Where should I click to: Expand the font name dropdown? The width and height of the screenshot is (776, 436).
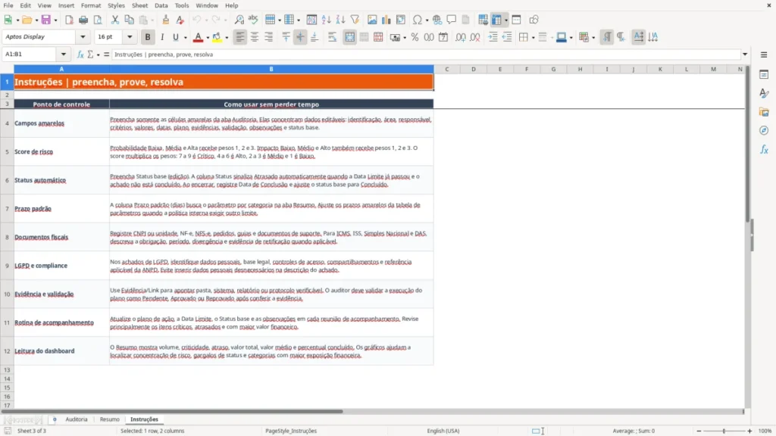[x=83, y=36]
